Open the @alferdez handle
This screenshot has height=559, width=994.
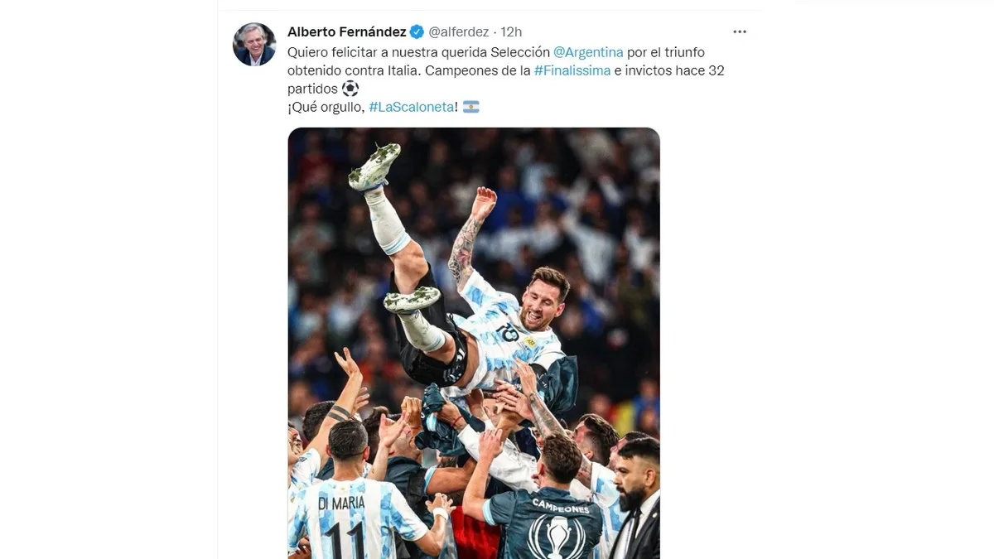[x=458, y=31]
